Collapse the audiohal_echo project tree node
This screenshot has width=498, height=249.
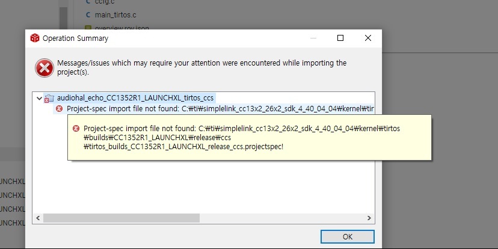point(39,98)
